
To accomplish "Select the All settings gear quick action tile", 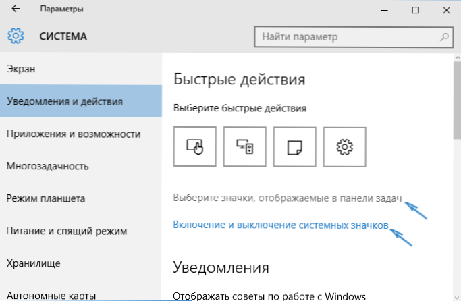I will [345, 146].
